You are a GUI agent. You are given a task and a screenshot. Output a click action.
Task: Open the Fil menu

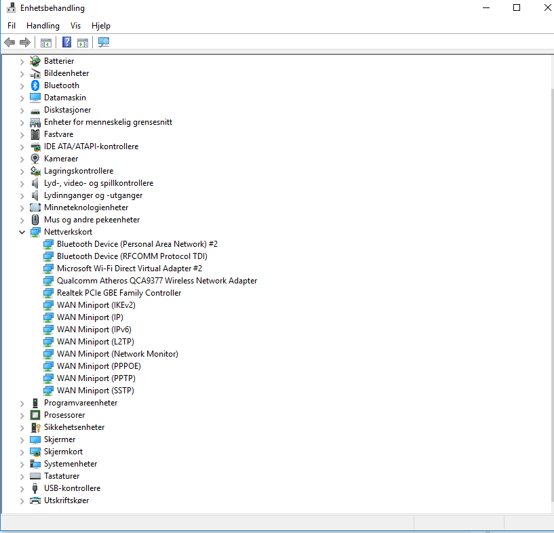point(12,26)
